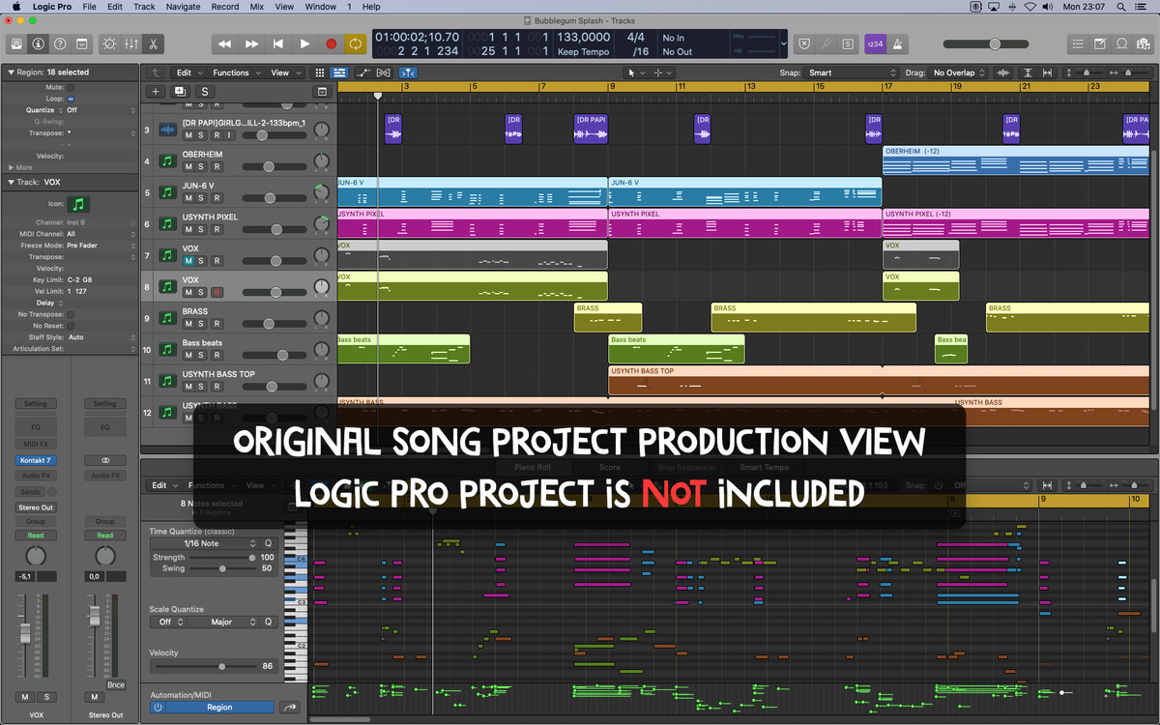The image size is (1160, 725).
Task: Rewind the playhead
Action: point(224,43)
